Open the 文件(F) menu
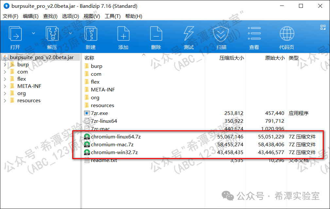The width and height of the screenshot is (330, 209). pyautogui.click(x=10, y=16)
